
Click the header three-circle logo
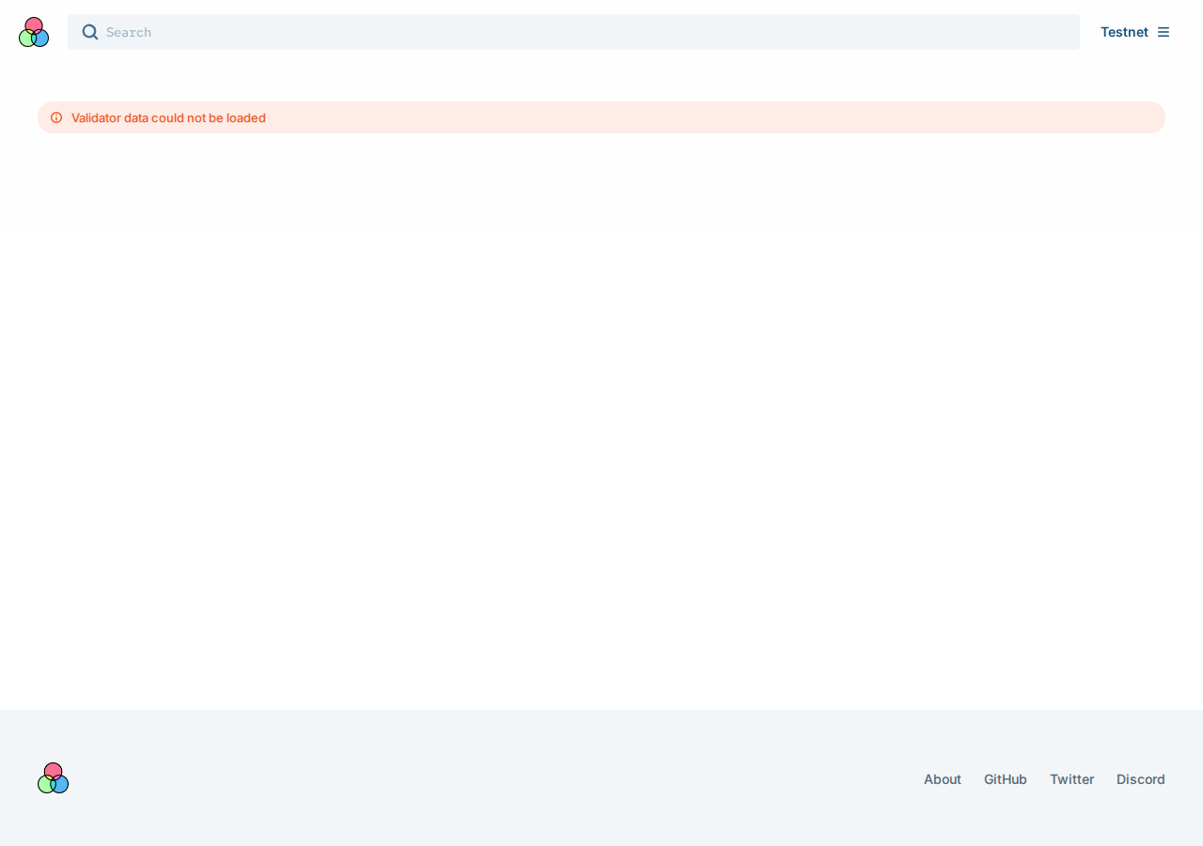click(x=34, y=32)
